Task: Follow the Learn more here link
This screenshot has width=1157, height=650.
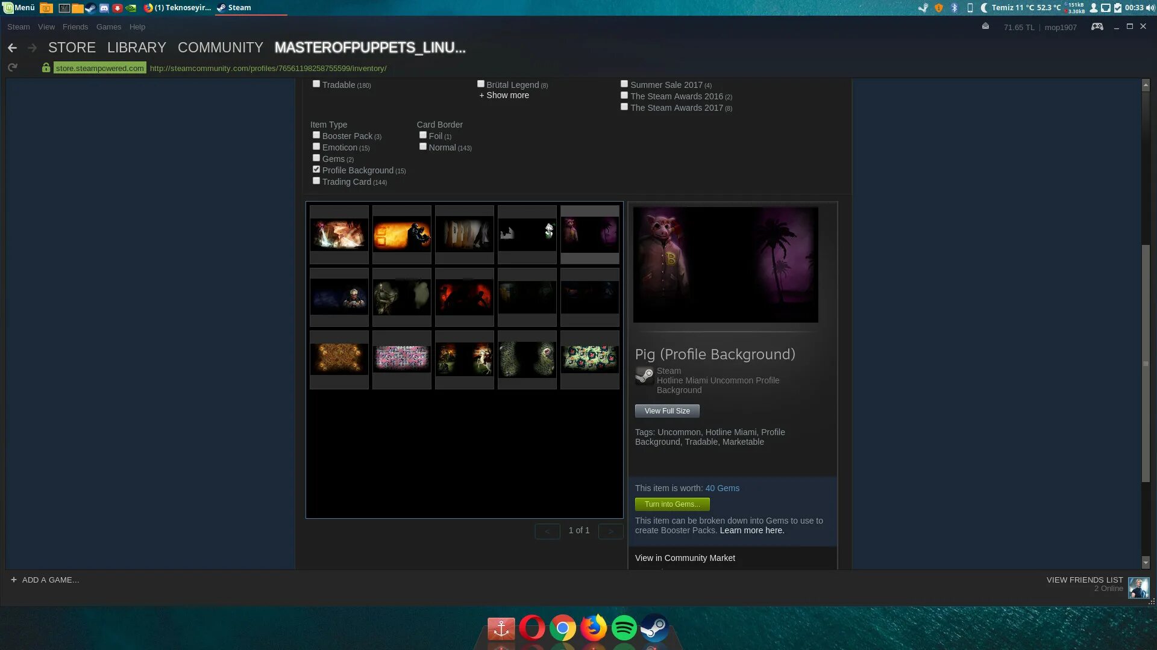Action: point(752,530)
